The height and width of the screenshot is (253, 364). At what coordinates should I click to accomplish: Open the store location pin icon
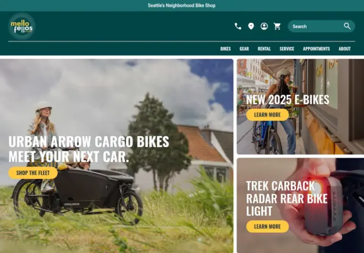[251, 26]
